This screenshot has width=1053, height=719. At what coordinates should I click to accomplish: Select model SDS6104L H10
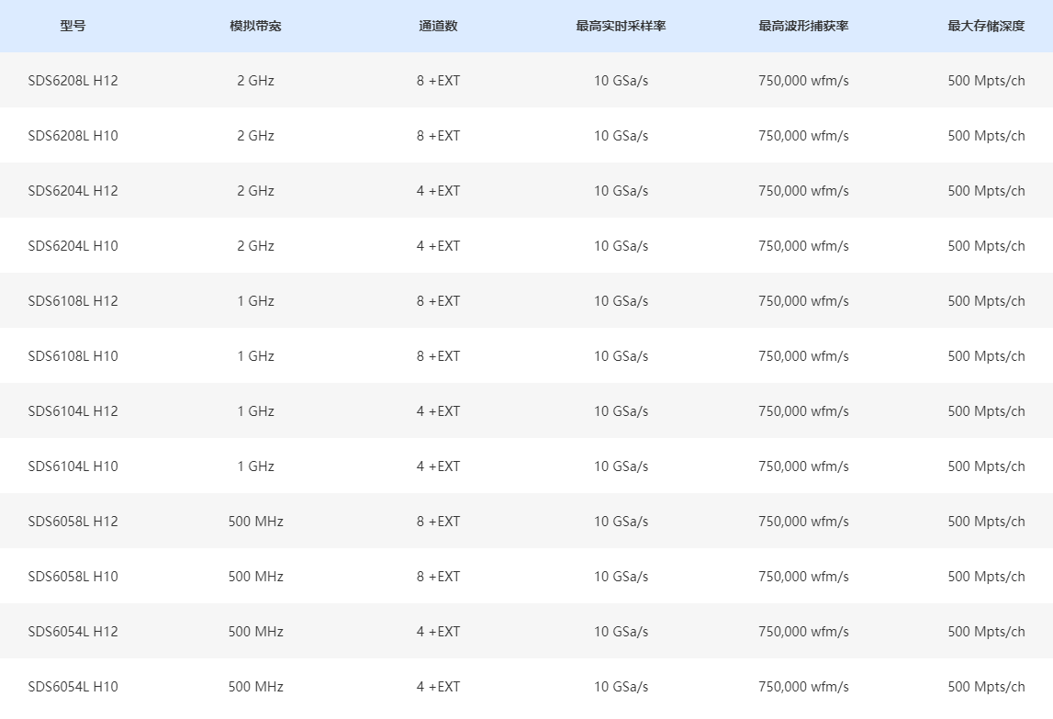click(x=73, y=466)
